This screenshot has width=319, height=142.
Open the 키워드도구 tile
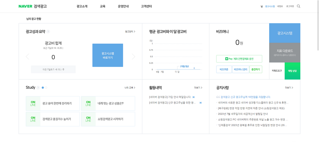(277, 71)
